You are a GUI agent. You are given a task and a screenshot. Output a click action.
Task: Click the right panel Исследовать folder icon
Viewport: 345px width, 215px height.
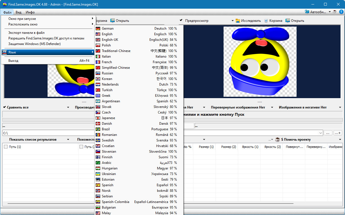[x=238, y=21]
